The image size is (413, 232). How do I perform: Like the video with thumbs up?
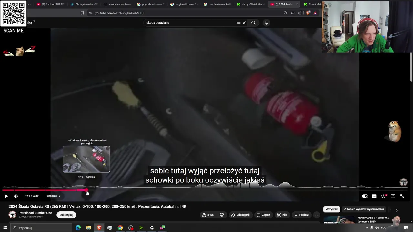[208, 215]
